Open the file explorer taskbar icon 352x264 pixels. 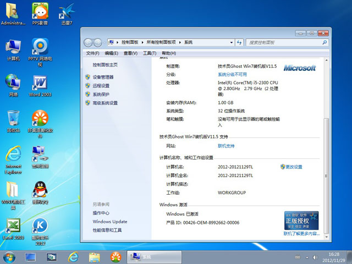tap(94, 257)
